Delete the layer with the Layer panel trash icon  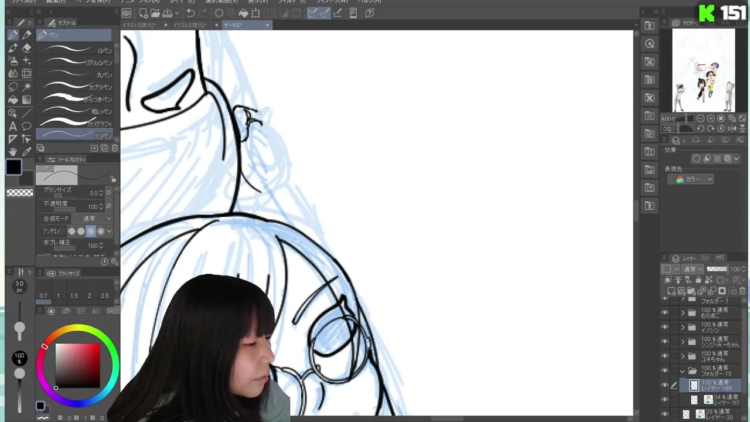[743, 291]
